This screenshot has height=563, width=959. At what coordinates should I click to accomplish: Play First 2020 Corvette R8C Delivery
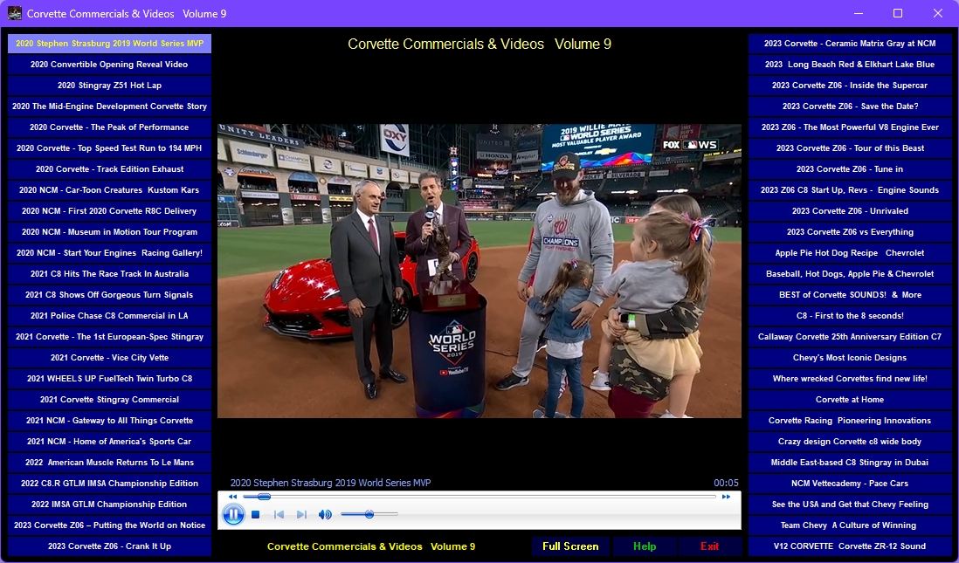coord(109,211)
